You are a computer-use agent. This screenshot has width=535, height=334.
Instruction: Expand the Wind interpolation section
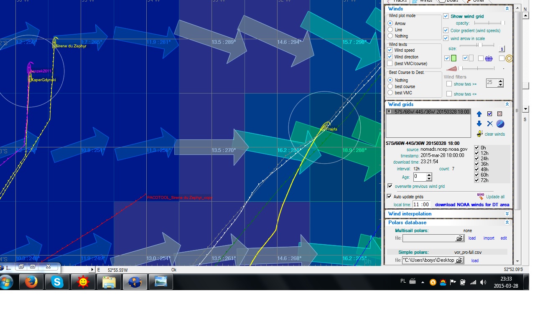507,214
